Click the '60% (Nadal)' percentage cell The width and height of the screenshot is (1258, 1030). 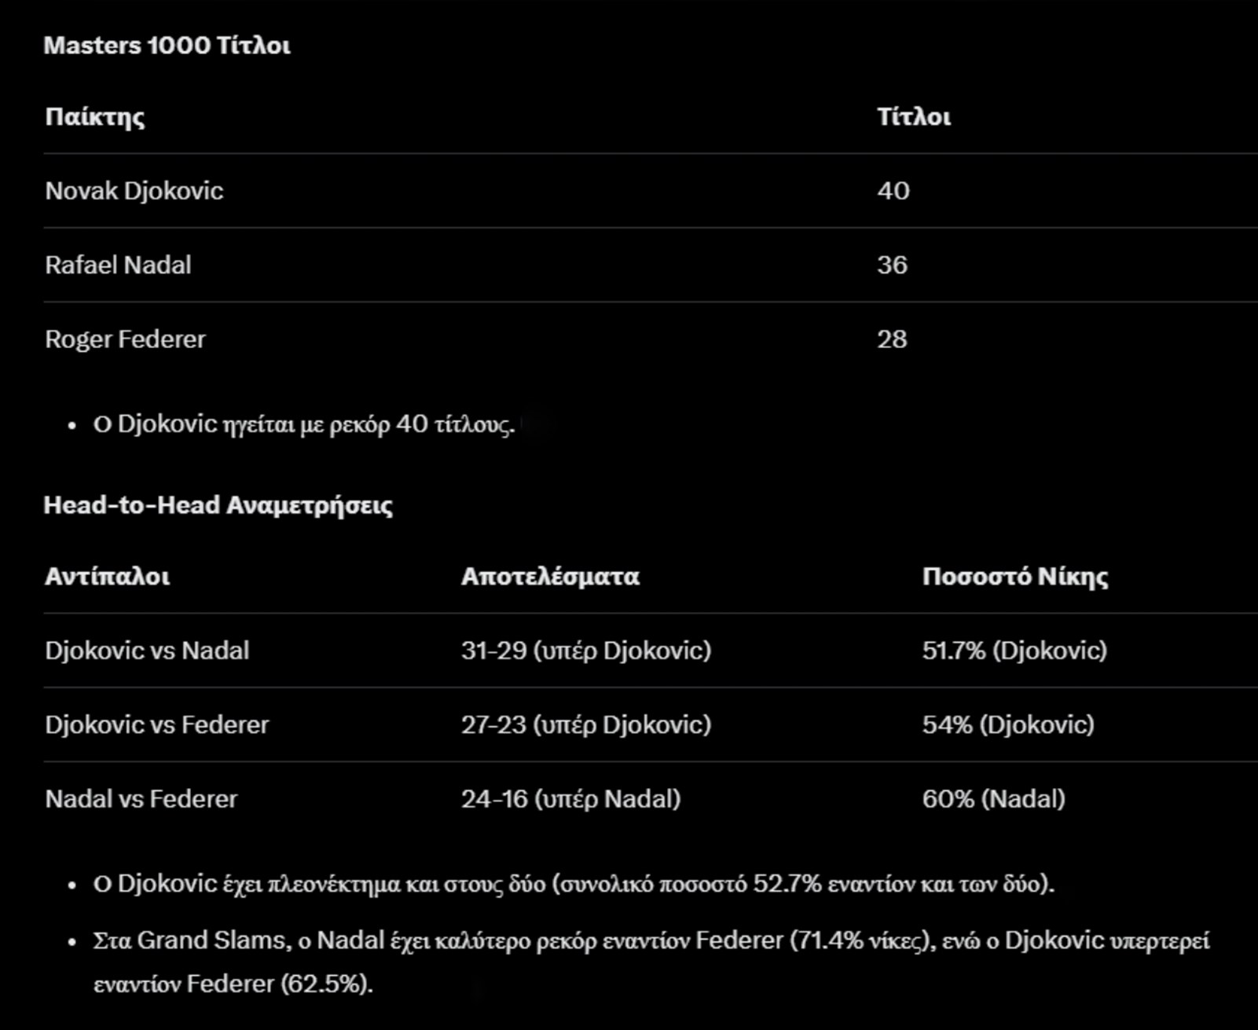click(994, 799)
